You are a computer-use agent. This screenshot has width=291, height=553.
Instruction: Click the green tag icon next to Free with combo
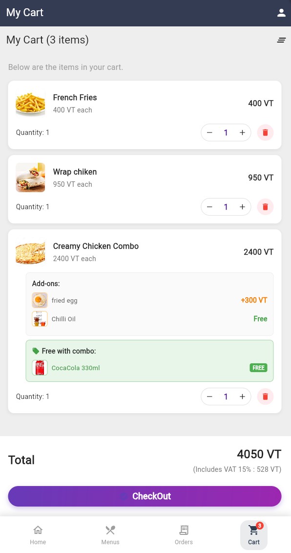coord(36,351)
